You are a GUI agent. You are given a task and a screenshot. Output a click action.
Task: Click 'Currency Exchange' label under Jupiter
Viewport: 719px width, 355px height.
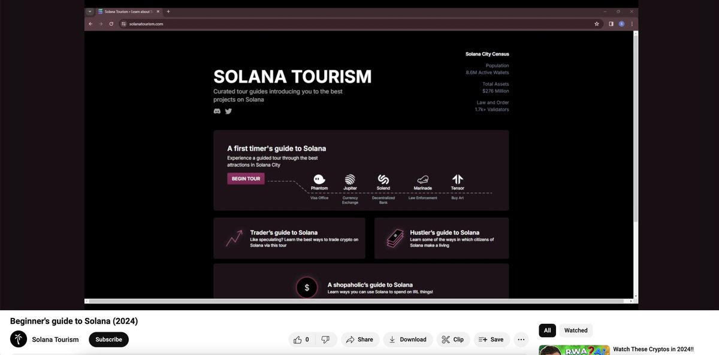pos(350,201)
